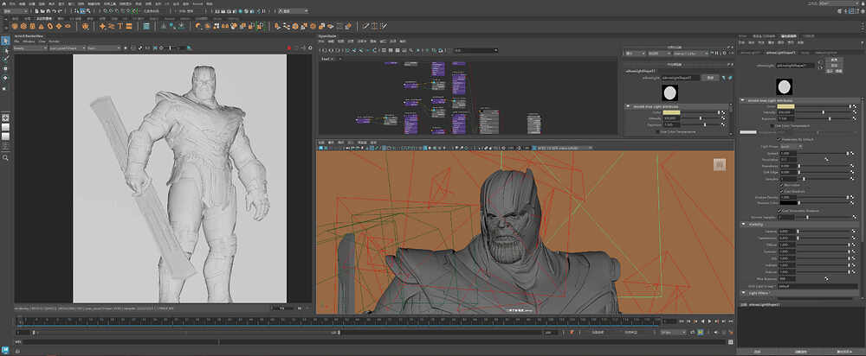Activate the Target Weld tool on the shelf
Viewport: 866px width, 356px height.
click(374, 26)
